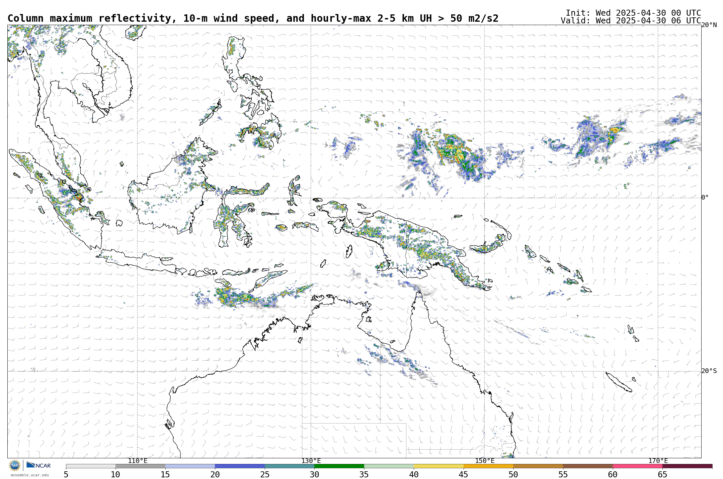Select the Init time label text

tap(633, 13)
